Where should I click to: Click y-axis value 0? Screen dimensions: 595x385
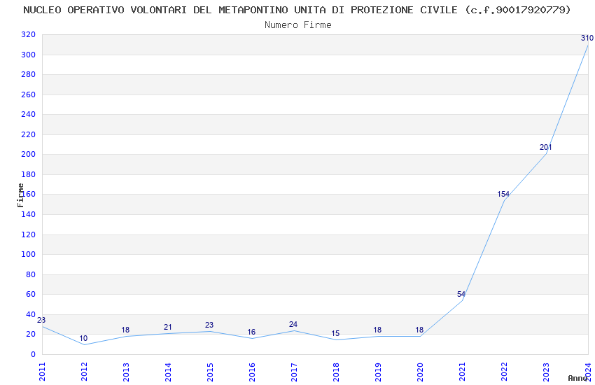click(x=34, y=354)
